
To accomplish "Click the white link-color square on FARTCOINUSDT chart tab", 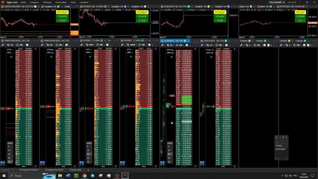I will 35,6.
